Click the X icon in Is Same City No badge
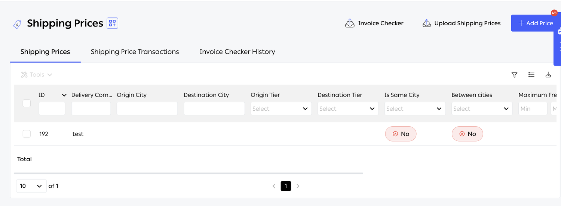This screenshot has height=206, width=561. coord(395,134)
